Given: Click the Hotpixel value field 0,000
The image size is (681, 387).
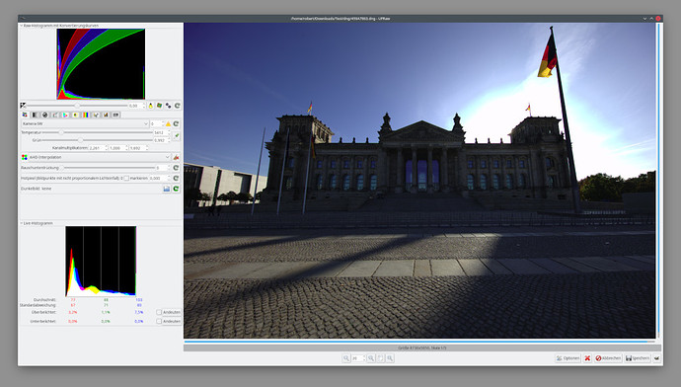Looking at the screenshot, I should tap(159, 178).
